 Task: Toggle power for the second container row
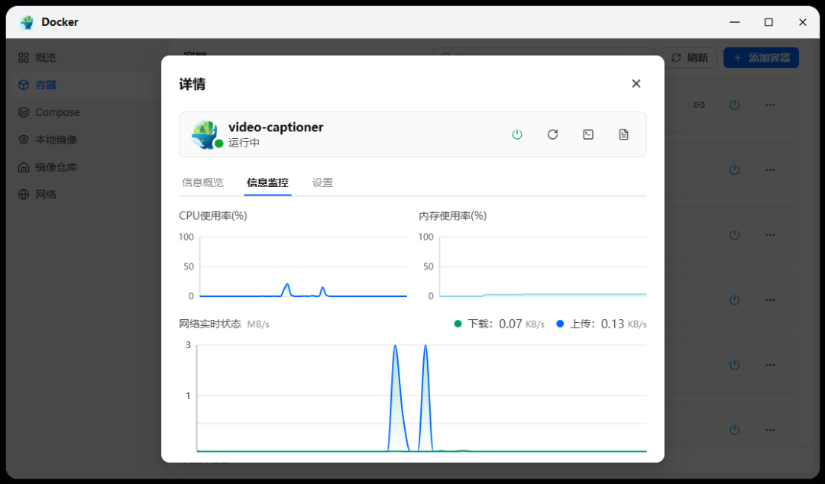pyautogui.click(x=734, y=169)
